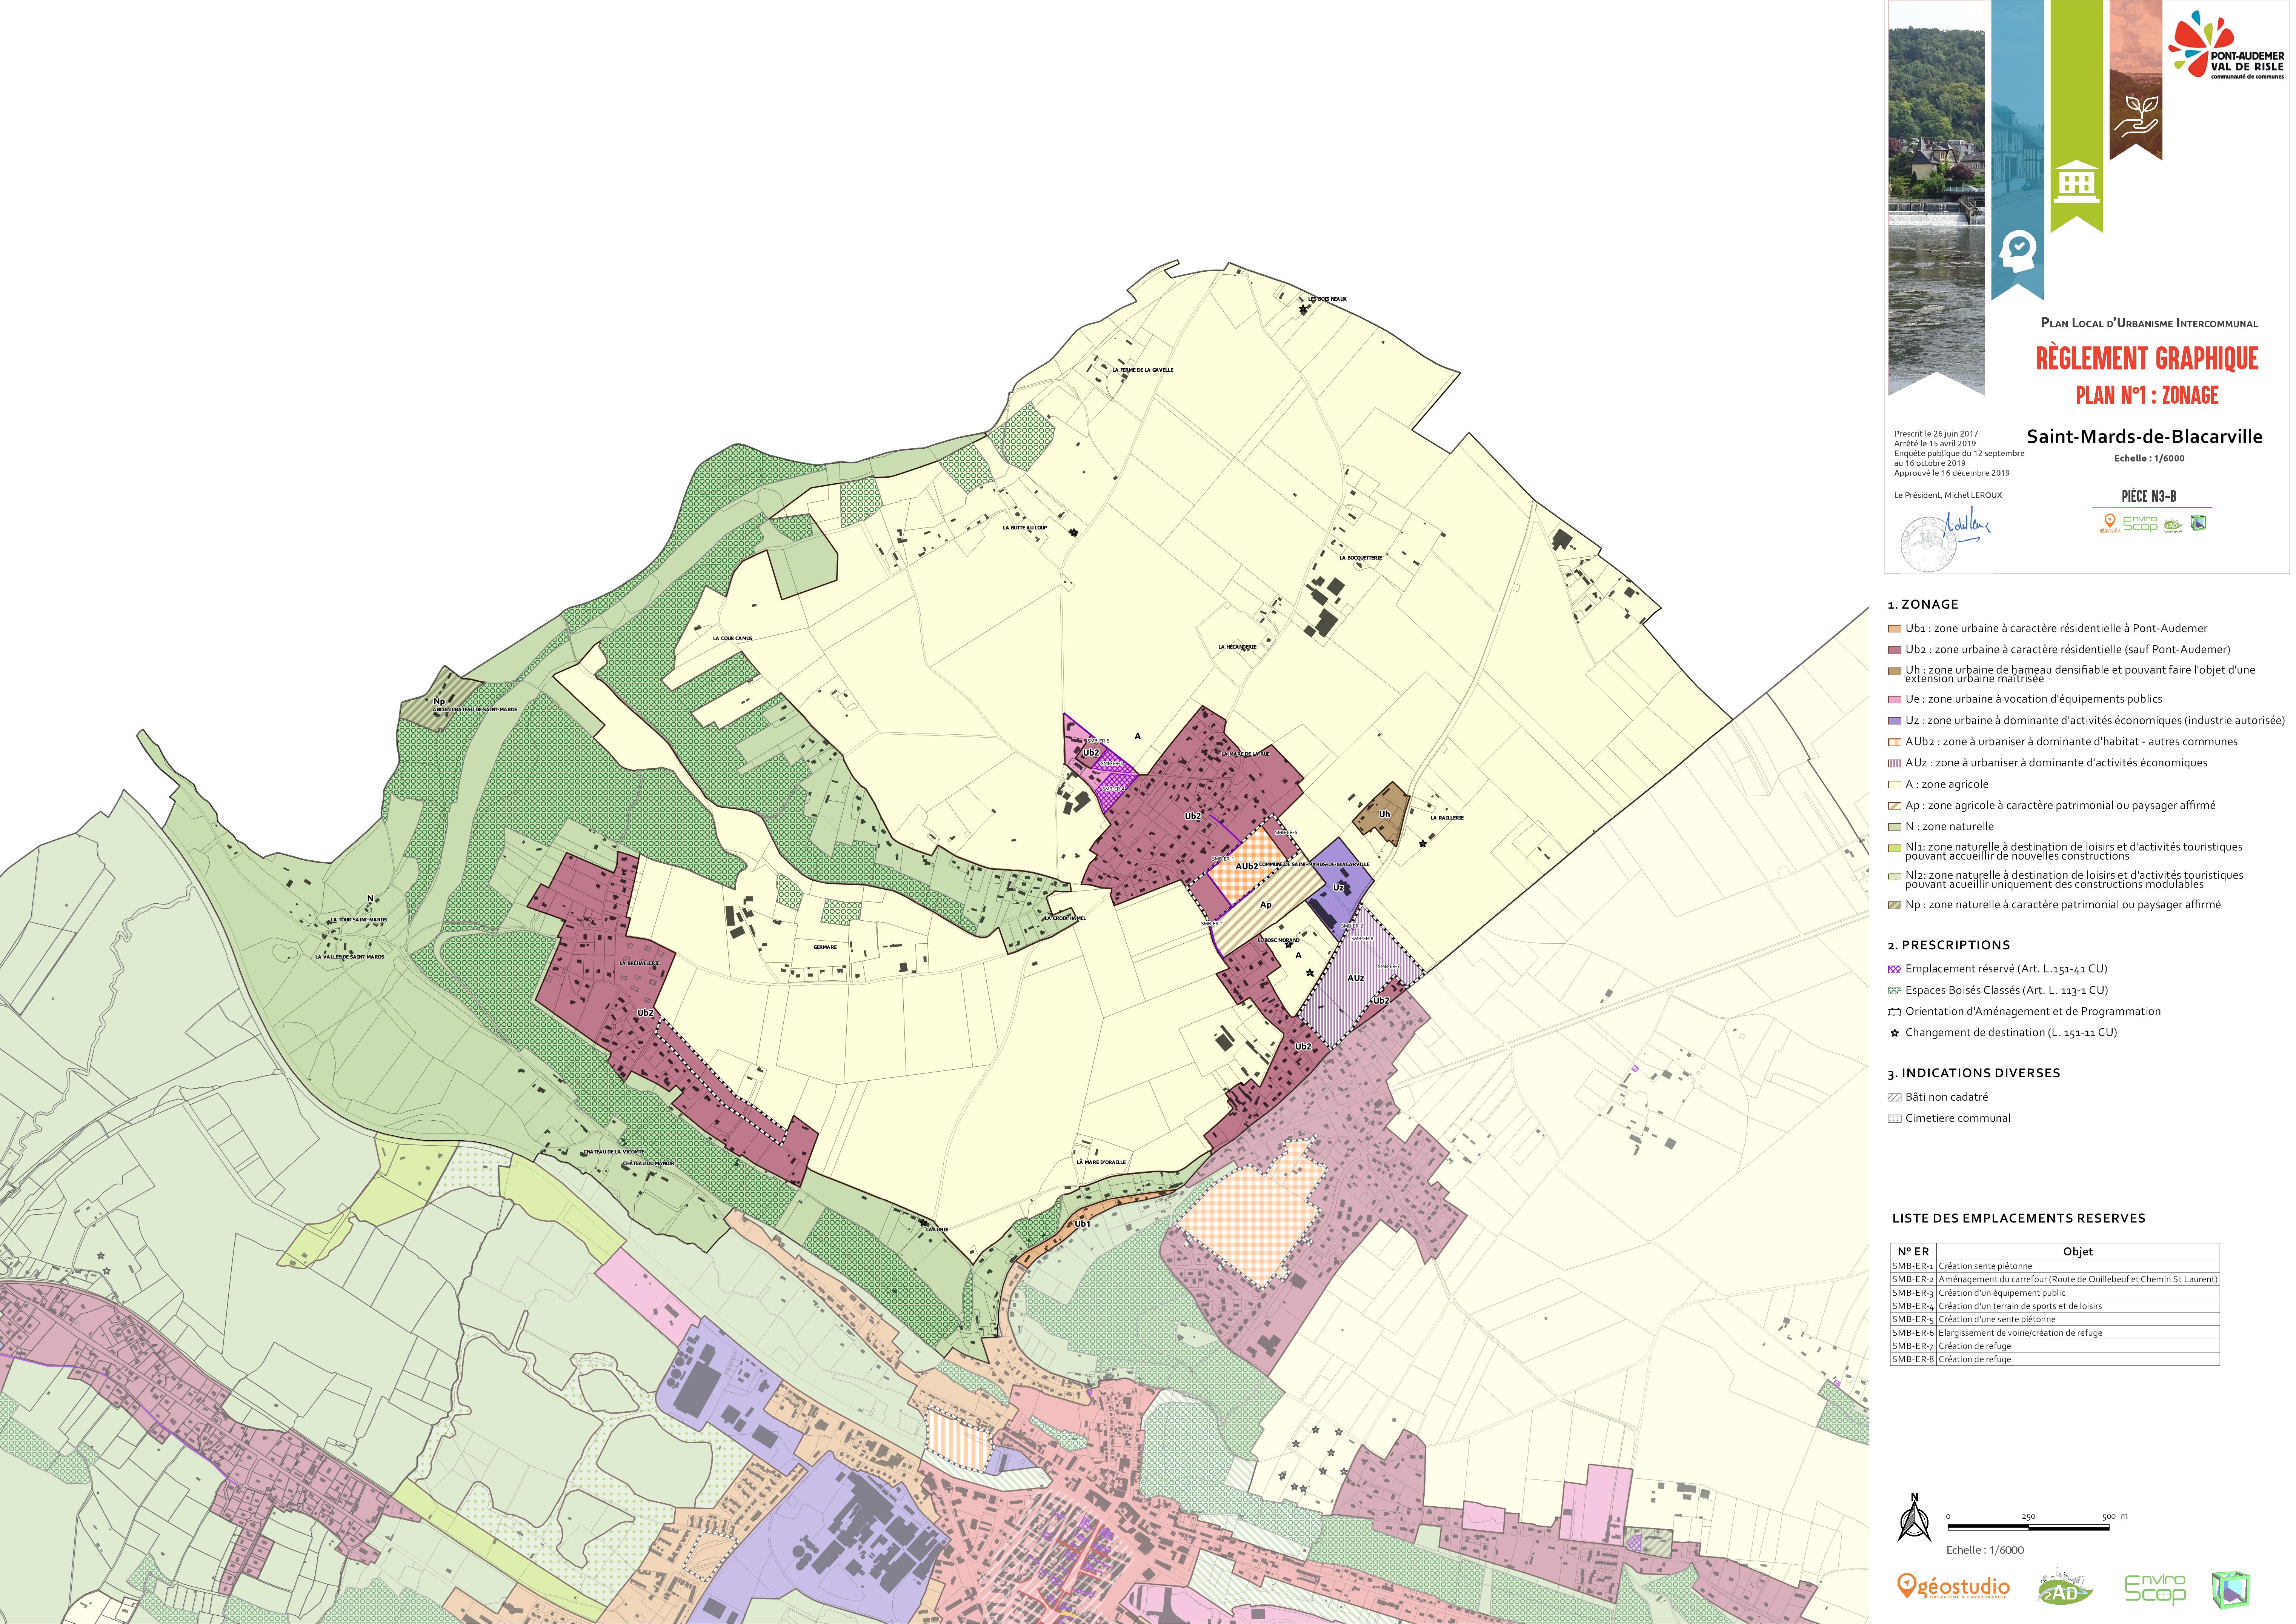
Task: Click the SMB-ER-2 Aménagement du carrefour row
Action: [x=2055, y=1279]
